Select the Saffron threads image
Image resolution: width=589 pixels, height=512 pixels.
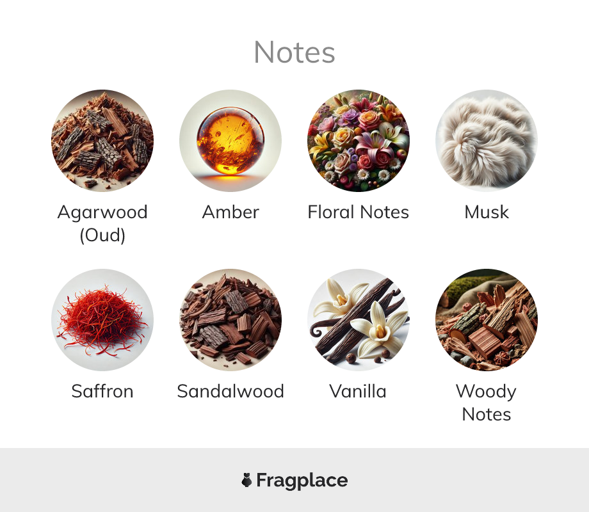pos(102,319)
